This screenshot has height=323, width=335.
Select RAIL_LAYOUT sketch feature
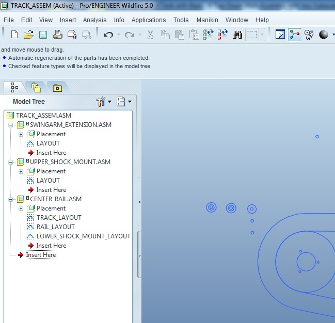pos(56,227)
